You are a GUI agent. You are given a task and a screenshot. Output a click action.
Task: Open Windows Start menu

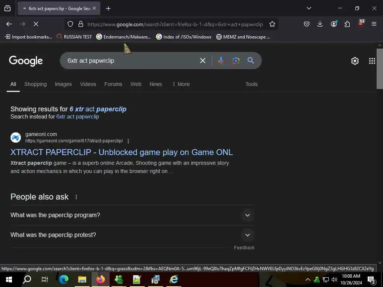[9, 280]
